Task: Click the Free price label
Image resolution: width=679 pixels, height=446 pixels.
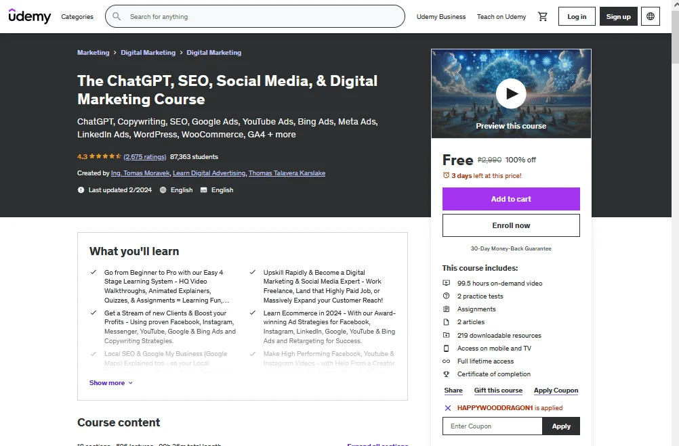Action: click(x=457, y=160)
